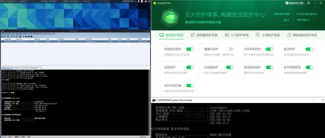Click the Cobalt Strike window title icon
325x138 pixels.
coord(2,31)
